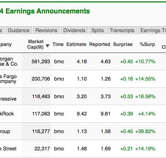This screenshot has width=166, height=158.
Task: Go to the Transcripts tab
Action: coord(122,30)
